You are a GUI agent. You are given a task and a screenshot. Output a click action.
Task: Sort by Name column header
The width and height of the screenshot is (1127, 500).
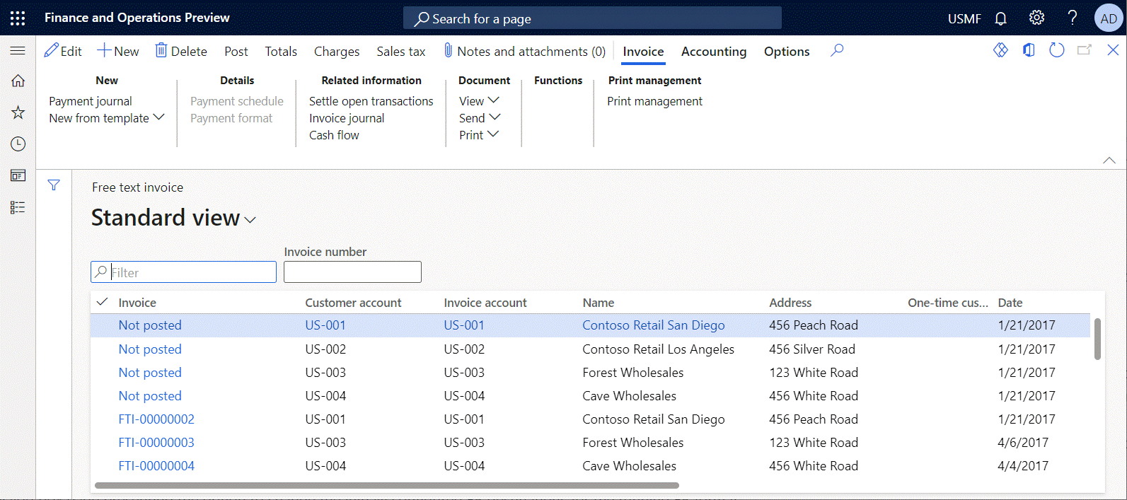[599, 303]
